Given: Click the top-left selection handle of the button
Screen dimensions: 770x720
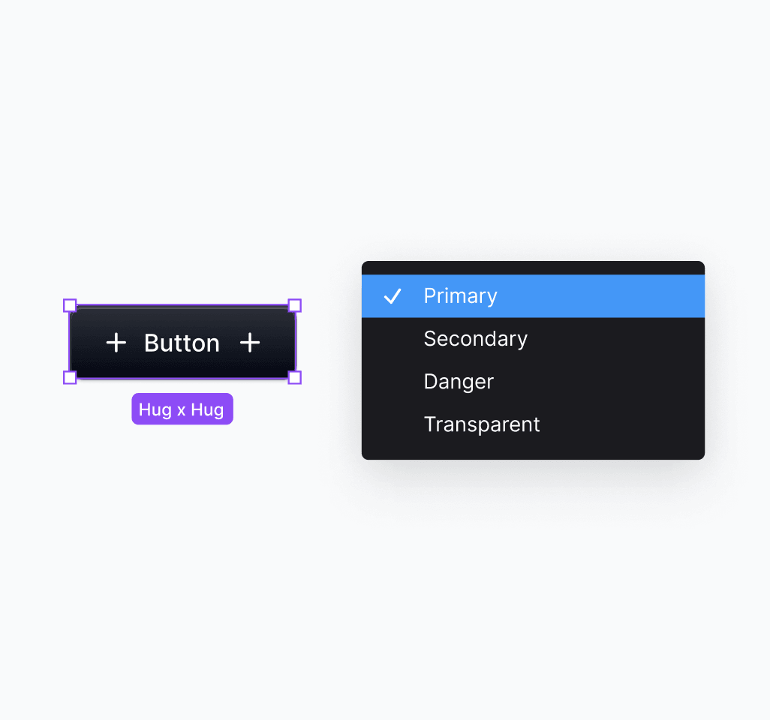Looking at the screenshot, I should tap(70, 305).
